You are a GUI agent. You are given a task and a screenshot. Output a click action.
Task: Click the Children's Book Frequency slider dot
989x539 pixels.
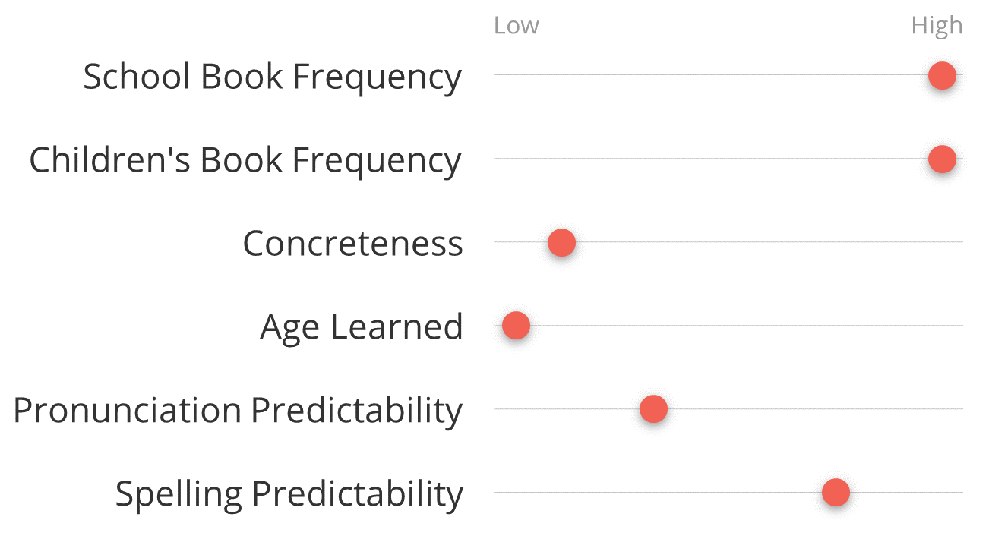tap(942, 159)
